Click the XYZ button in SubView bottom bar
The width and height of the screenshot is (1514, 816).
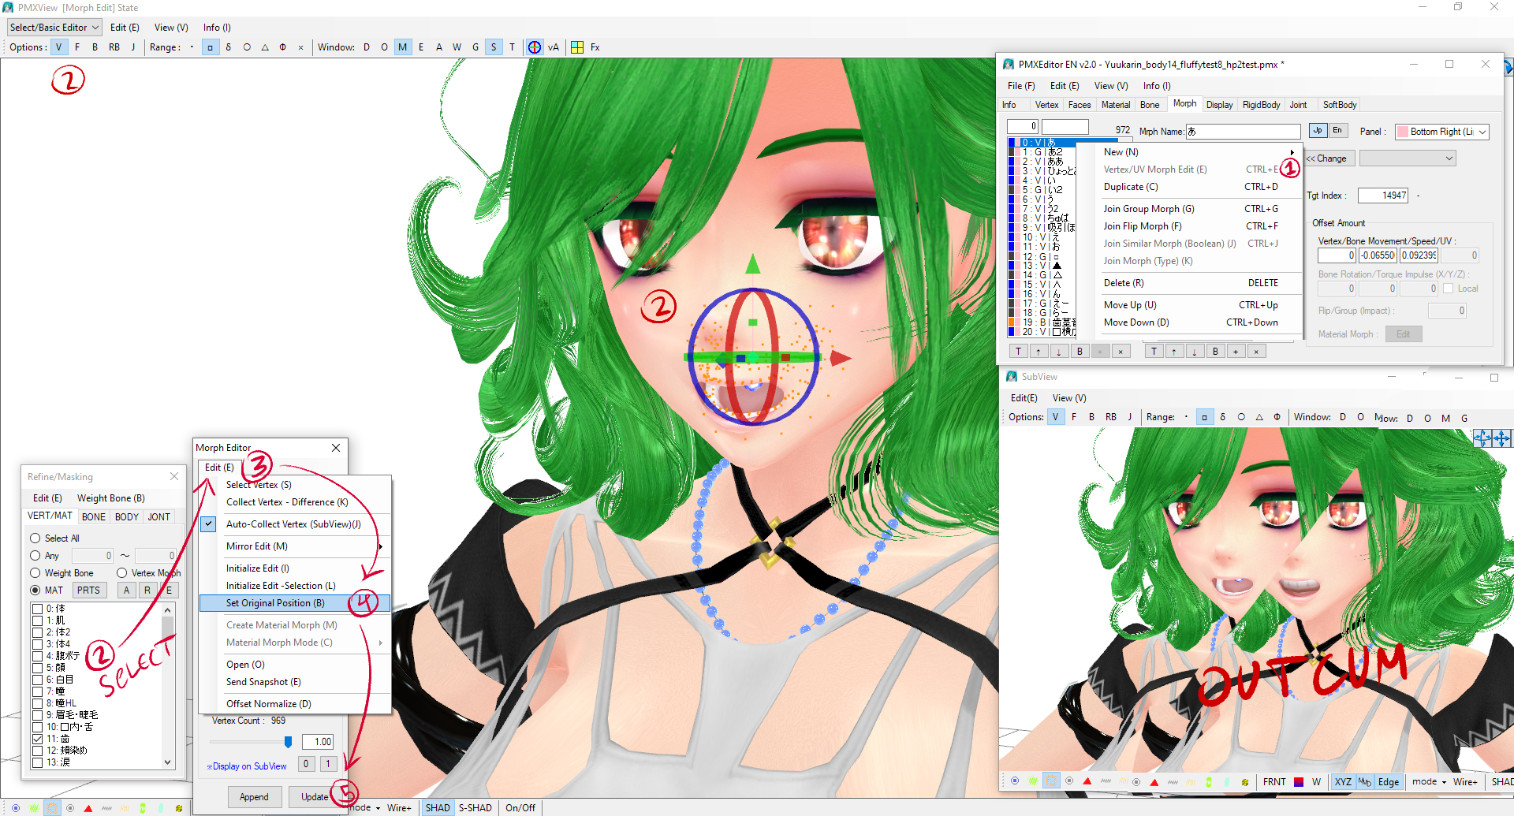point(1343,782)
